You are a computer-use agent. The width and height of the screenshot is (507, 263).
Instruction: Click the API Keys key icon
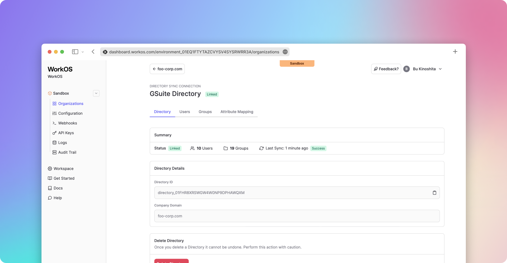tap(54, 133)
